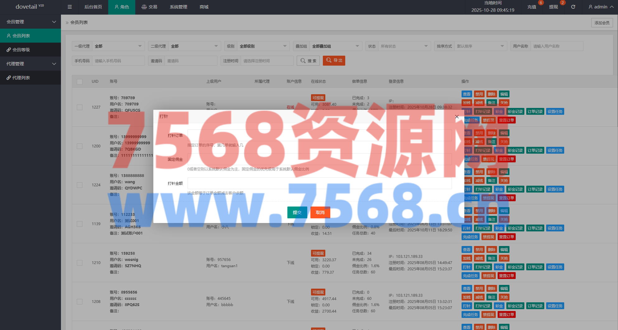Image resolution: width=618 pixels, height=330 pixels.
Task: Open 充值 notifications with badge 6
Action: tap(532, 7)
